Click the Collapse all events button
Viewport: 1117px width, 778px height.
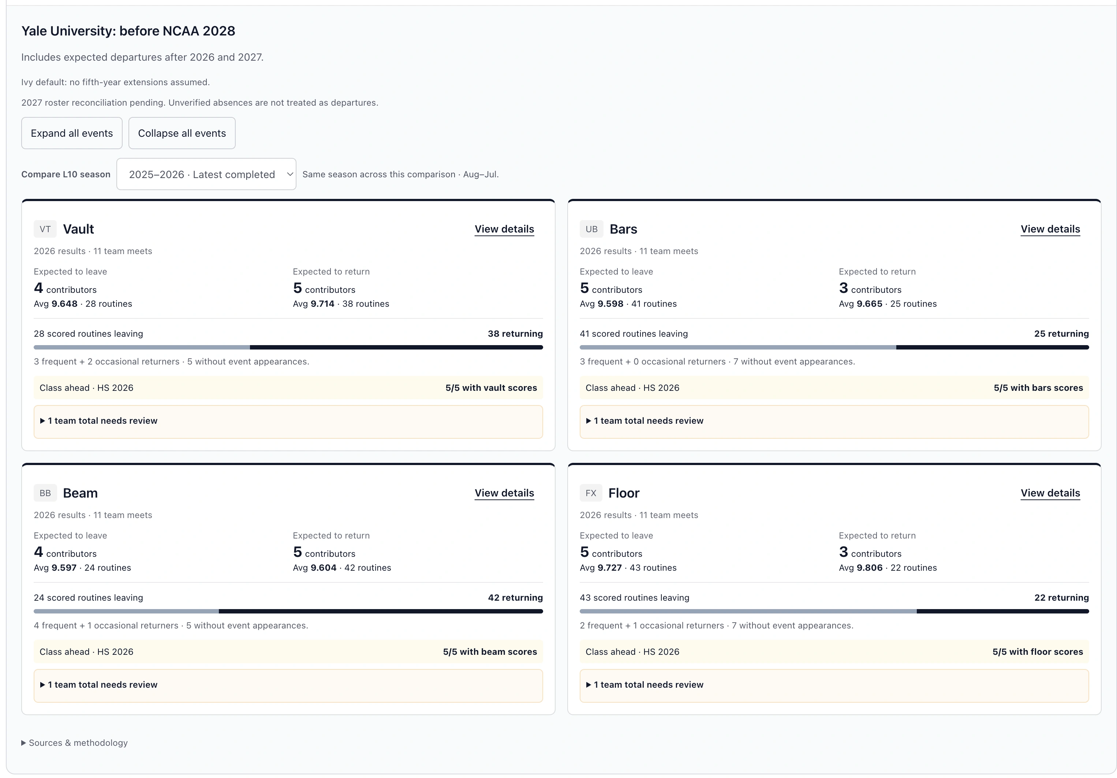click(182, 133)
